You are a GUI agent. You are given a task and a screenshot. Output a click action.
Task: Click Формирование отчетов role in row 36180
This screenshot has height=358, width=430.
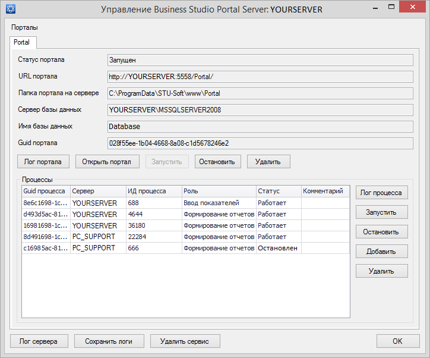coord(219,225)
